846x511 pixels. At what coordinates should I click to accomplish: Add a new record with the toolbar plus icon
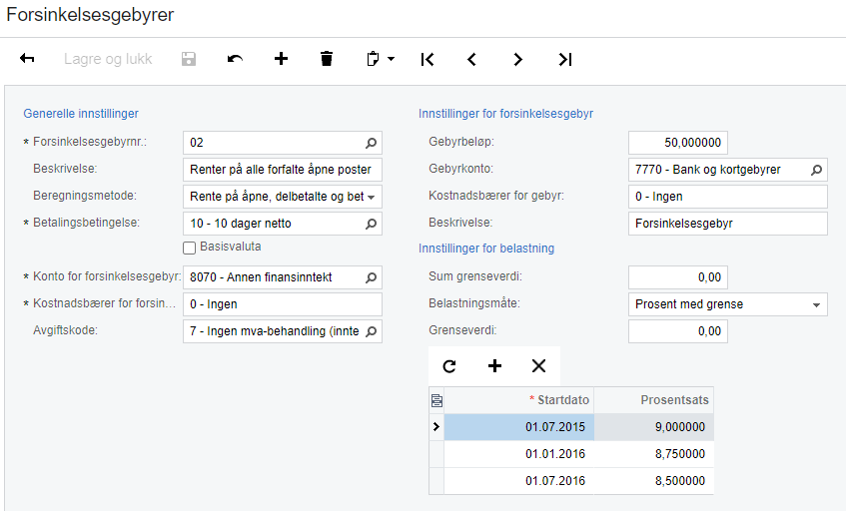click(x=281, y=59)
